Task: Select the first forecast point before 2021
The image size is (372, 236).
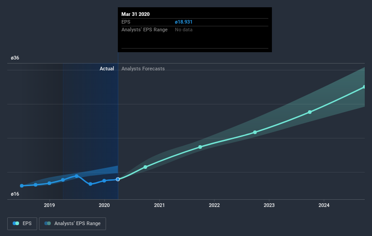Action: coord(145,167)
